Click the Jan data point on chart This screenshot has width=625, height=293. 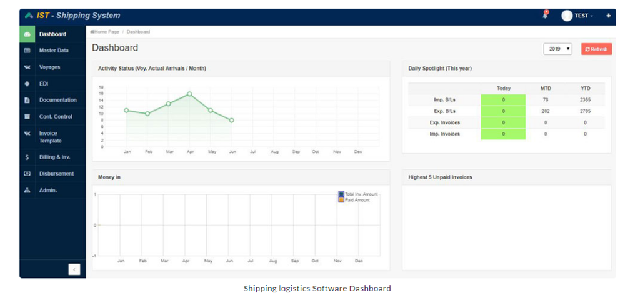[126, 111]
